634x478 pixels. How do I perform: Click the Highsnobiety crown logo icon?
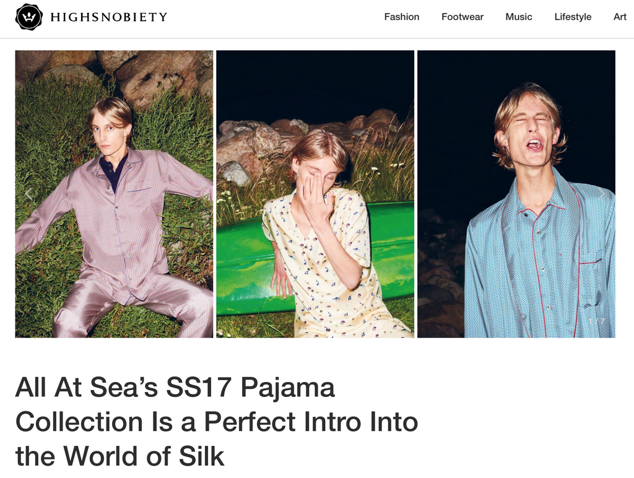(x=28, y=17)
